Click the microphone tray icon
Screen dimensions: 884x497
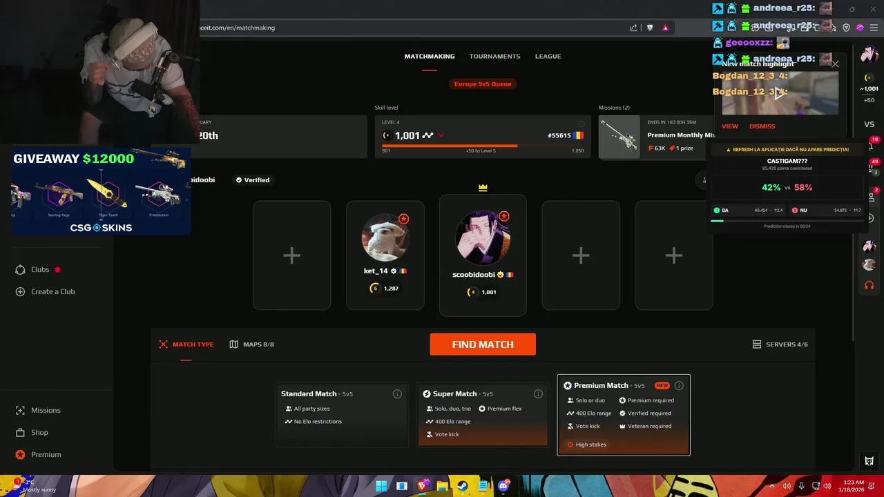click(x=801, y=486)
